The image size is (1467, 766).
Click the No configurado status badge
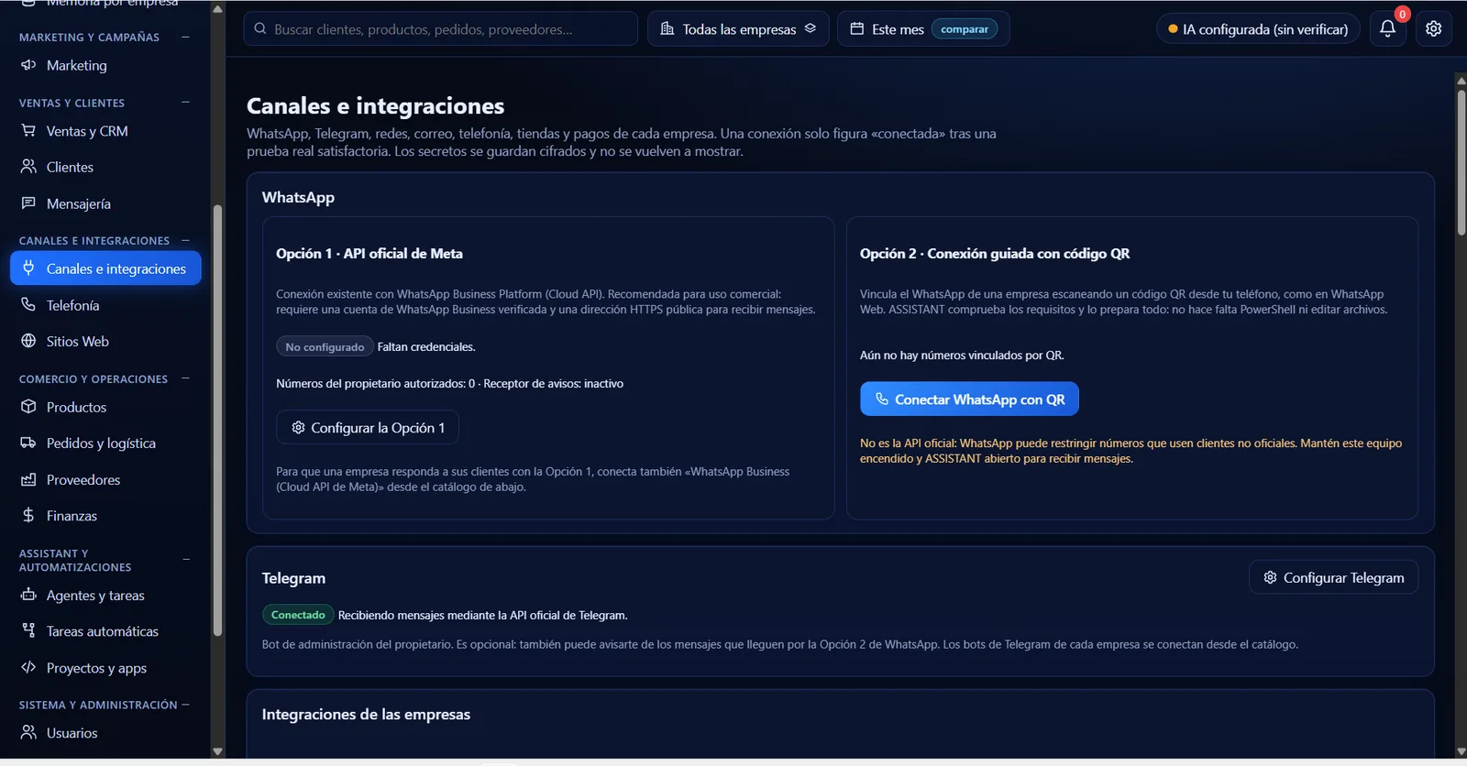tap(325, 346)
